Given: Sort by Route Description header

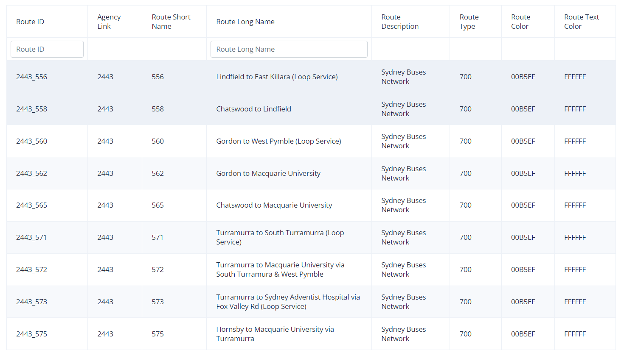Looking at the screenshot, I should coord(400,22).
